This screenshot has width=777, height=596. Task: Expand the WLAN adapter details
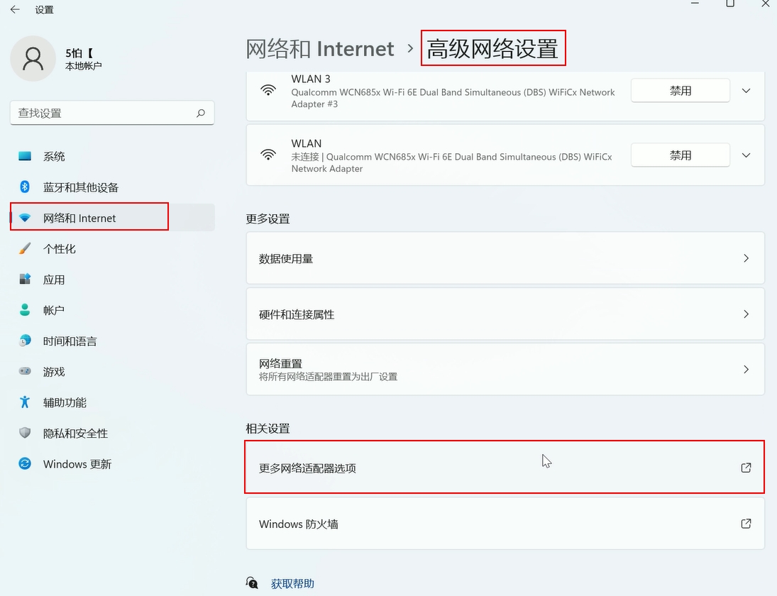746,155
